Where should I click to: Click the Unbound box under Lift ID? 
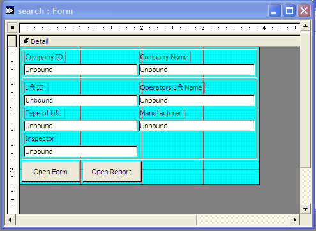(80, 100)
